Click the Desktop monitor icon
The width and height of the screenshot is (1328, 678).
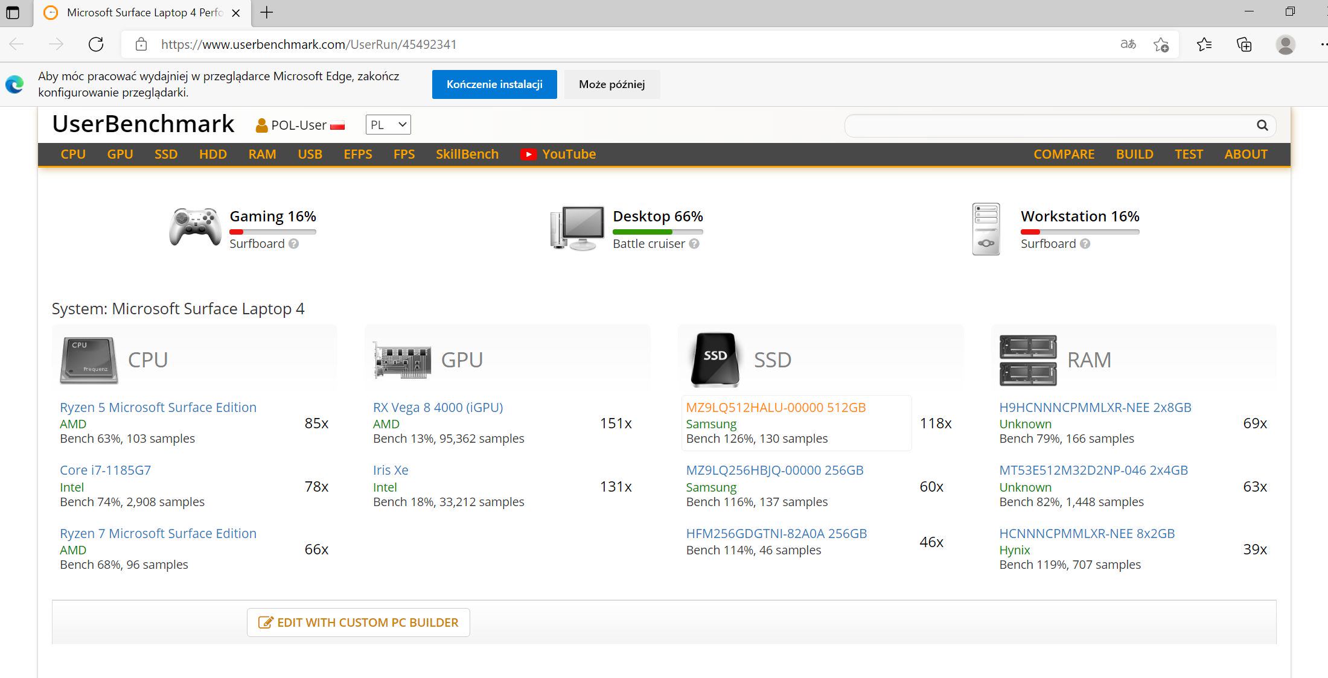[578, 228]
